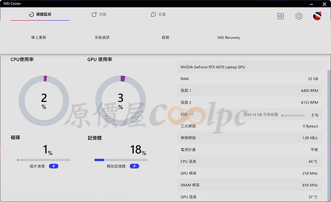
Task: Click the right panel vertical scrollbar
Action: (x=329, y=135)
